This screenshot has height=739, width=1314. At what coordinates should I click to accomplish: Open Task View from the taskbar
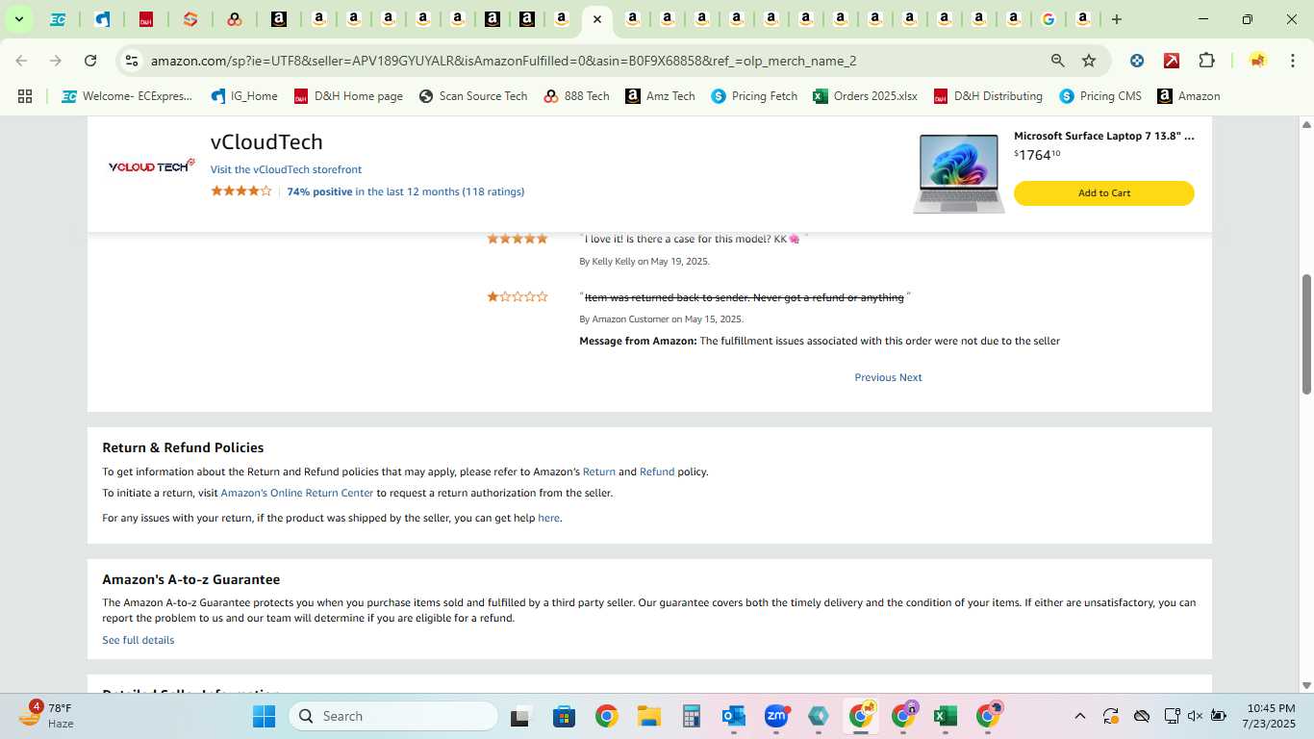[x=520, y=716]
